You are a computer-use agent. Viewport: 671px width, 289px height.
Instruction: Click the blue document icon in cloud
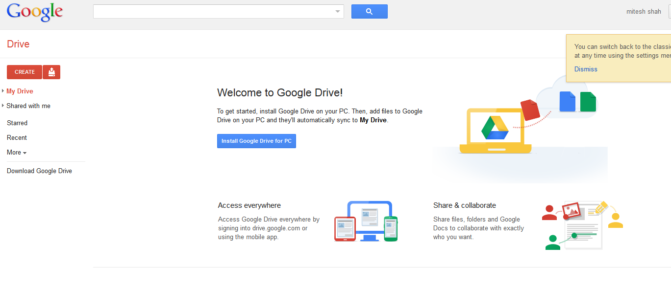tap(567, 101)
